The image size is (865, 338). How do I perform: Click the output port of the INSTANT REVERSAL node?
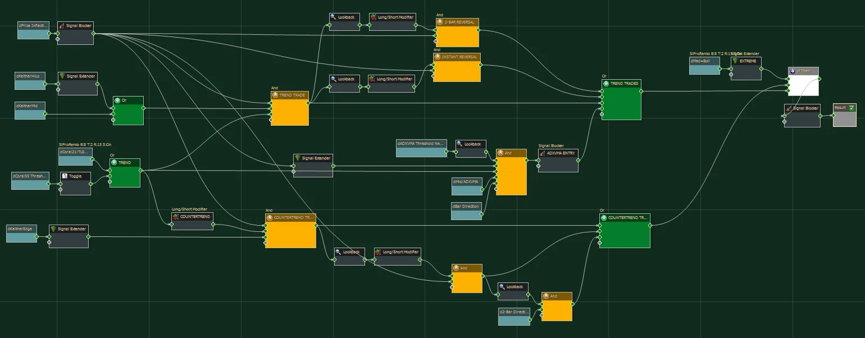pos(481,65)
